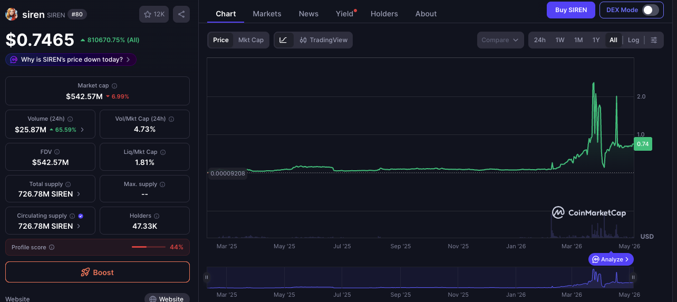The image size is (677, 302).
Task: Click Volume (24h) info icon
Action: click(70, 119)
